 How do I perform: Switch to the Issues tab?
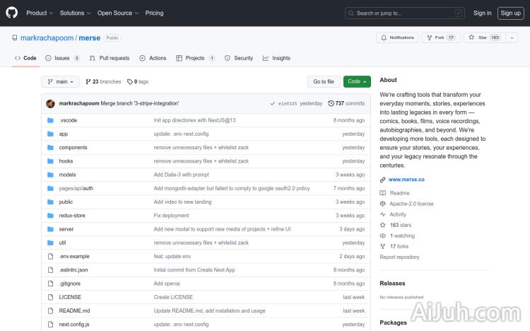(x=62, y=58)
